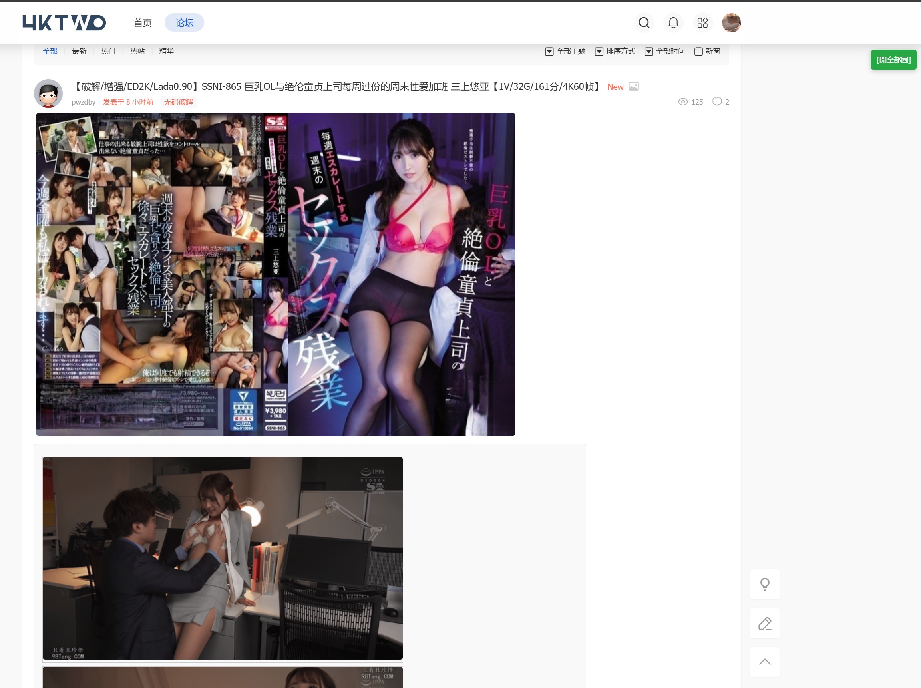This screenshot has width=921, height=688.
Task: Click pwzdby's poster avatar
Action: coord(48,93)
